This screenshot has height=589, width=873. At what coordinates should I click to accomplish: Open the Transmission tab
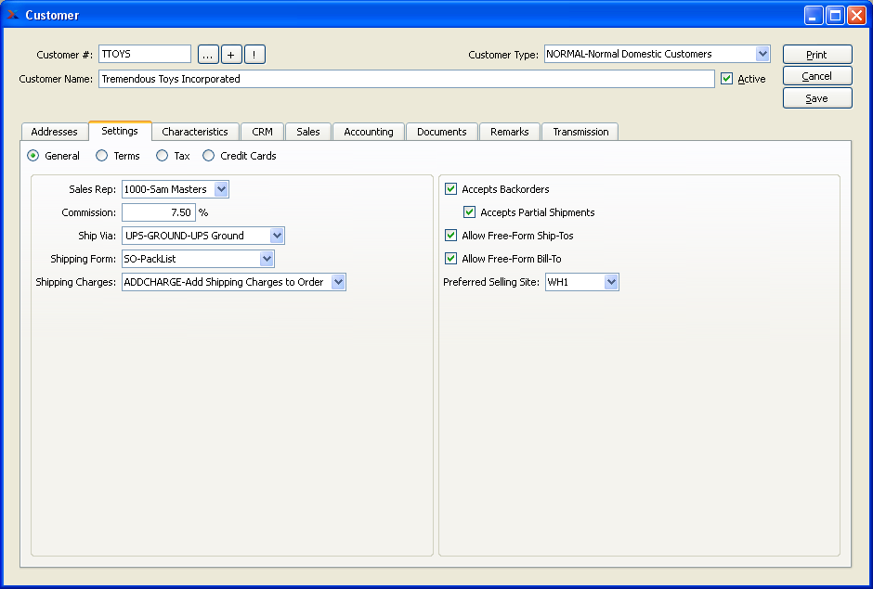pyautogui.click(x=580, y=132)
